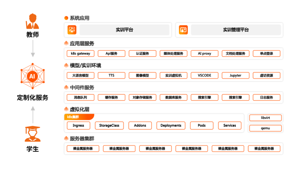The width and height of the screenshot is (299, 170).
Task: Select the 大语言模型 box
Action: point(80,76)
